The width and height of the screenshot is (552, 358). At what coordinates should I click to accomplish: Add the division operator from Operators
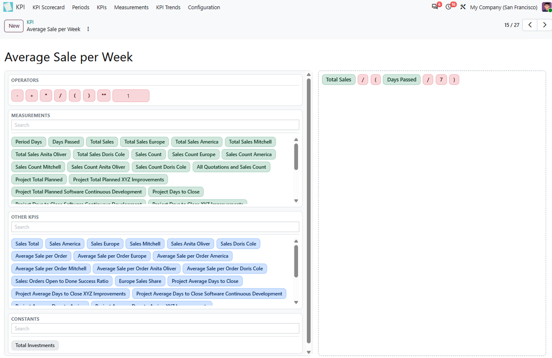point(61,96)
